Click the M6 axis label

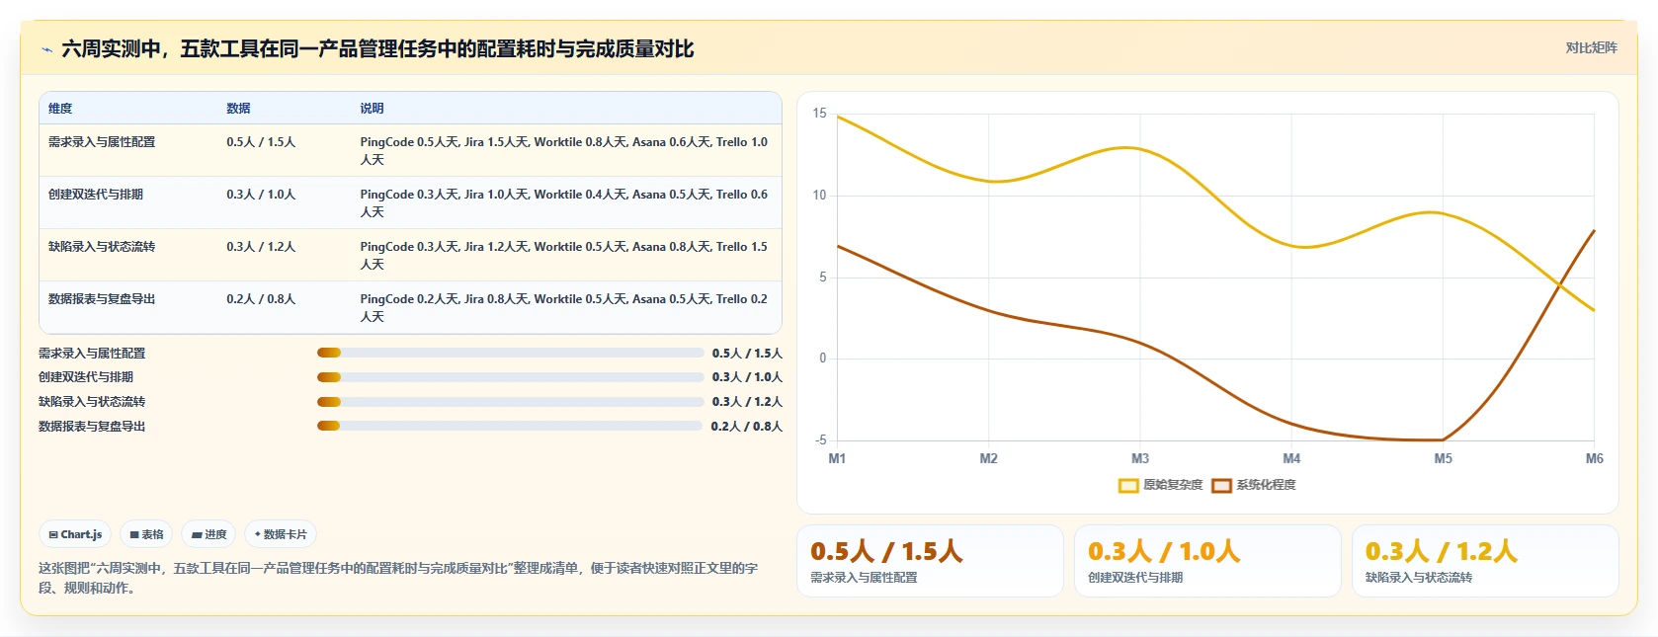click(1595, 459)
